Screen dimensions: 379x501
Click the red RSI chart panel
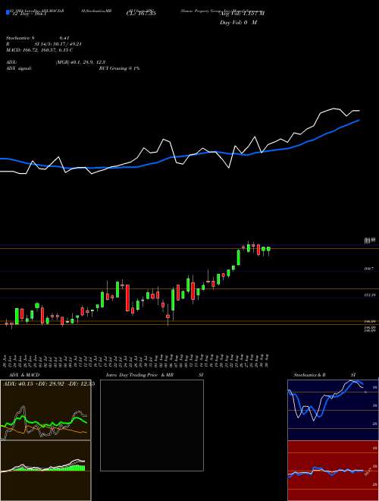tap(333, 471)
